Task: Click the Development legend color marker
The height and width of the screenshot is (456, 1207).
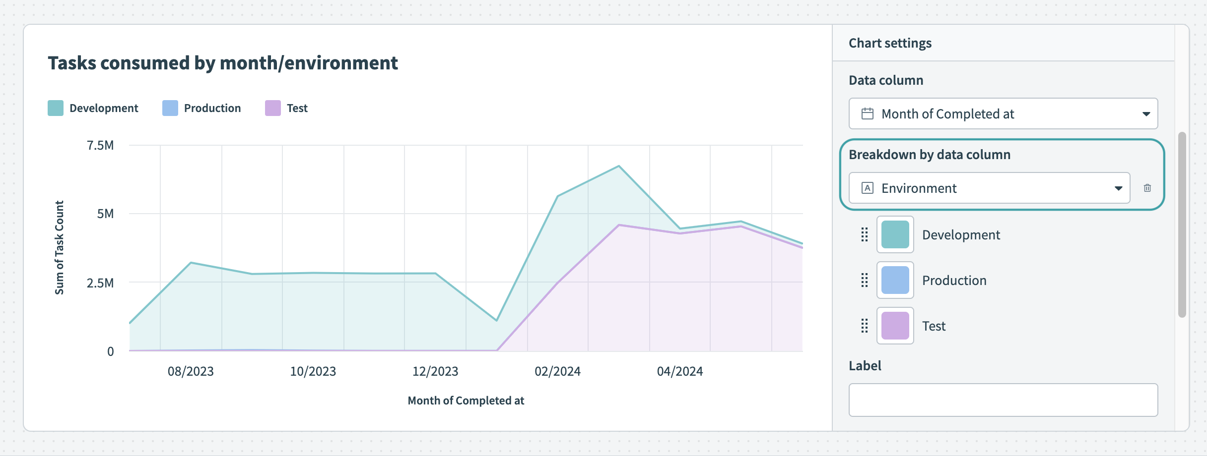Action: (55, 107)
